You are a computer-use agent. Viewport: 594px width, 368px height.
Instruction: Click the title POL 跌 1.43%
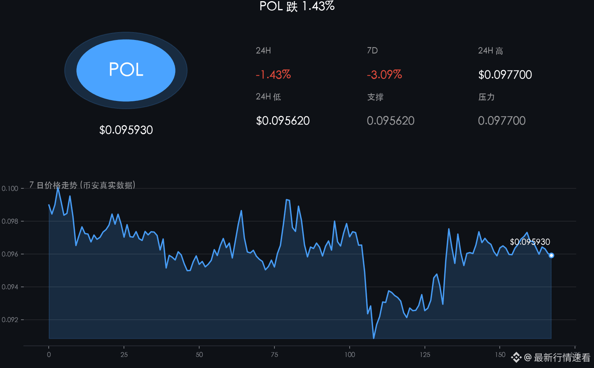(x=297, y=6)
